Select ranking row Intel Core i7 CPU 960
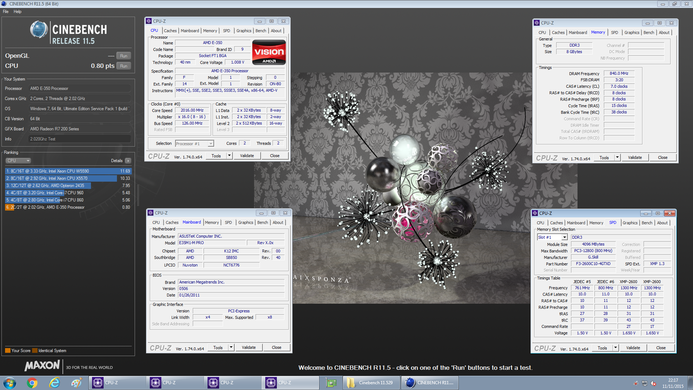The image size is (693, 390). pyautogui.click(x=68, y=193)
